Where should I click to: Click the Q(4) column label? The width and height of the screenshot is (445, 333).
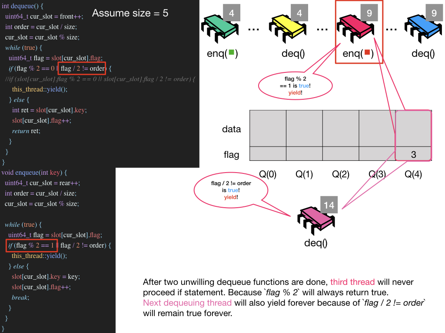(x=413, y=174)
